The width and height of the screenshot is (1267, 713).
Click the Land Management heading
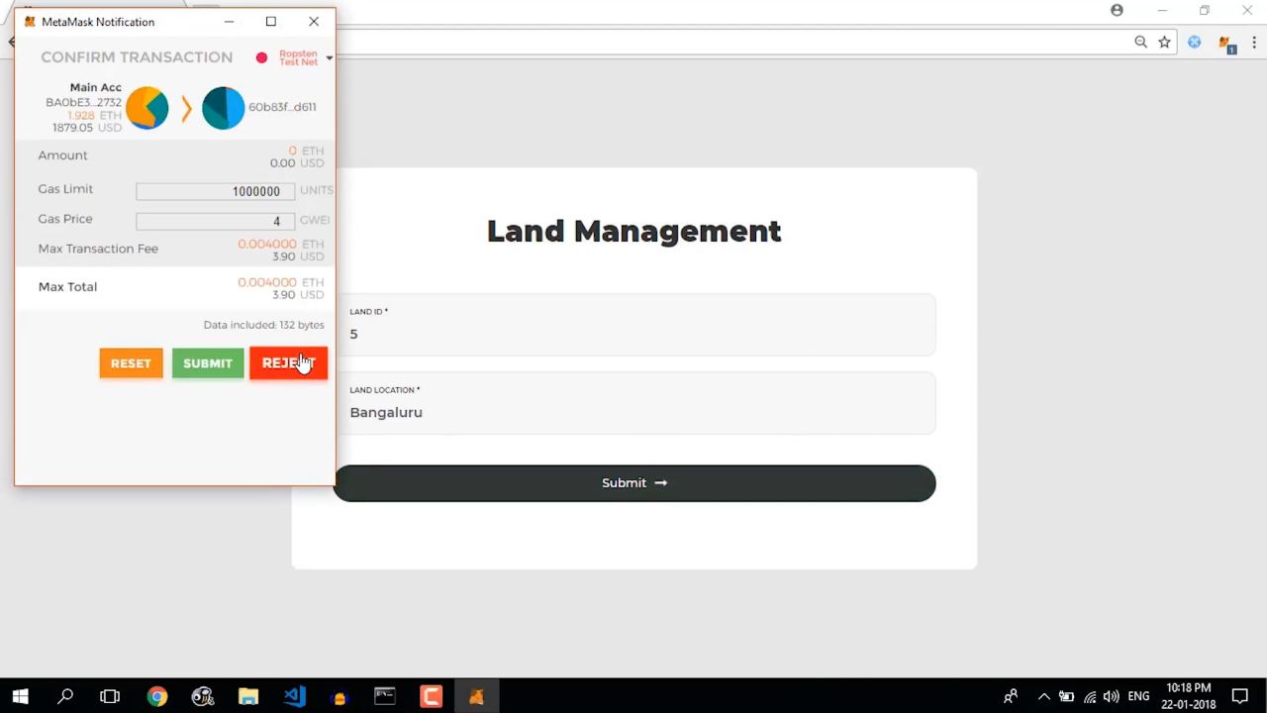[x=633, y=231]
